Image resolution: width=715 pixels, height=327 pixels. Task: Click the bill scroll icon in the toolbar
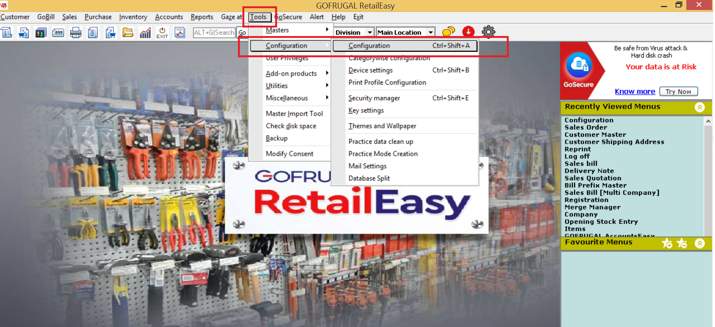point(7,32)
